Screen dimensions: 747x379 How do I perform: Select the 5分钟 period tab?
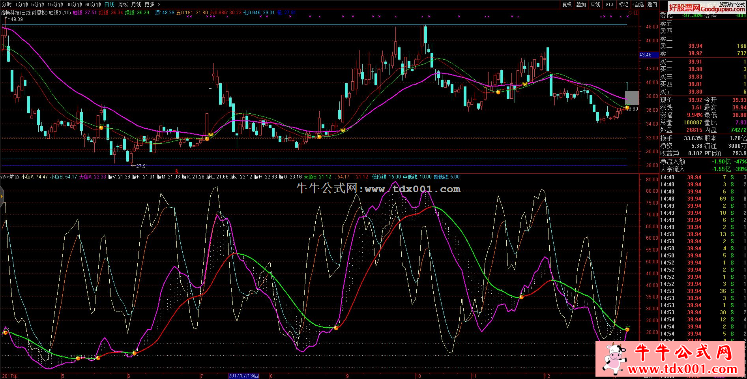click(37, 4)
